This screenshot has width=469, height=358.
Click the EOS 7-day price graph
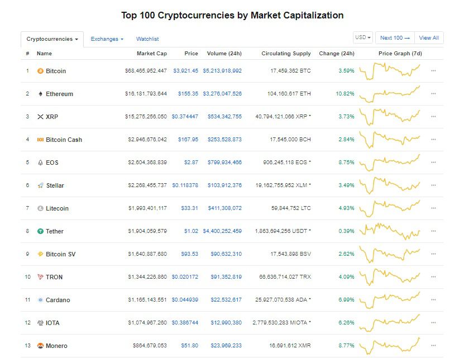(x=390, y=163)
